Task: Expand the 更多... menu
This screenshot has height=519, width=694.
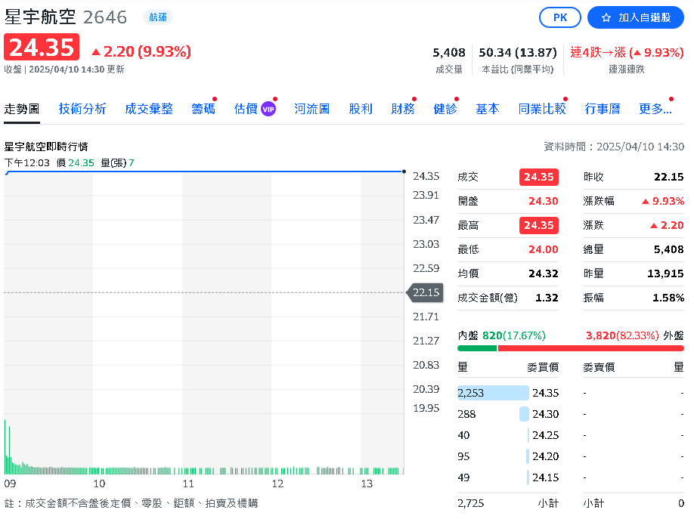Action: point(655,109)
